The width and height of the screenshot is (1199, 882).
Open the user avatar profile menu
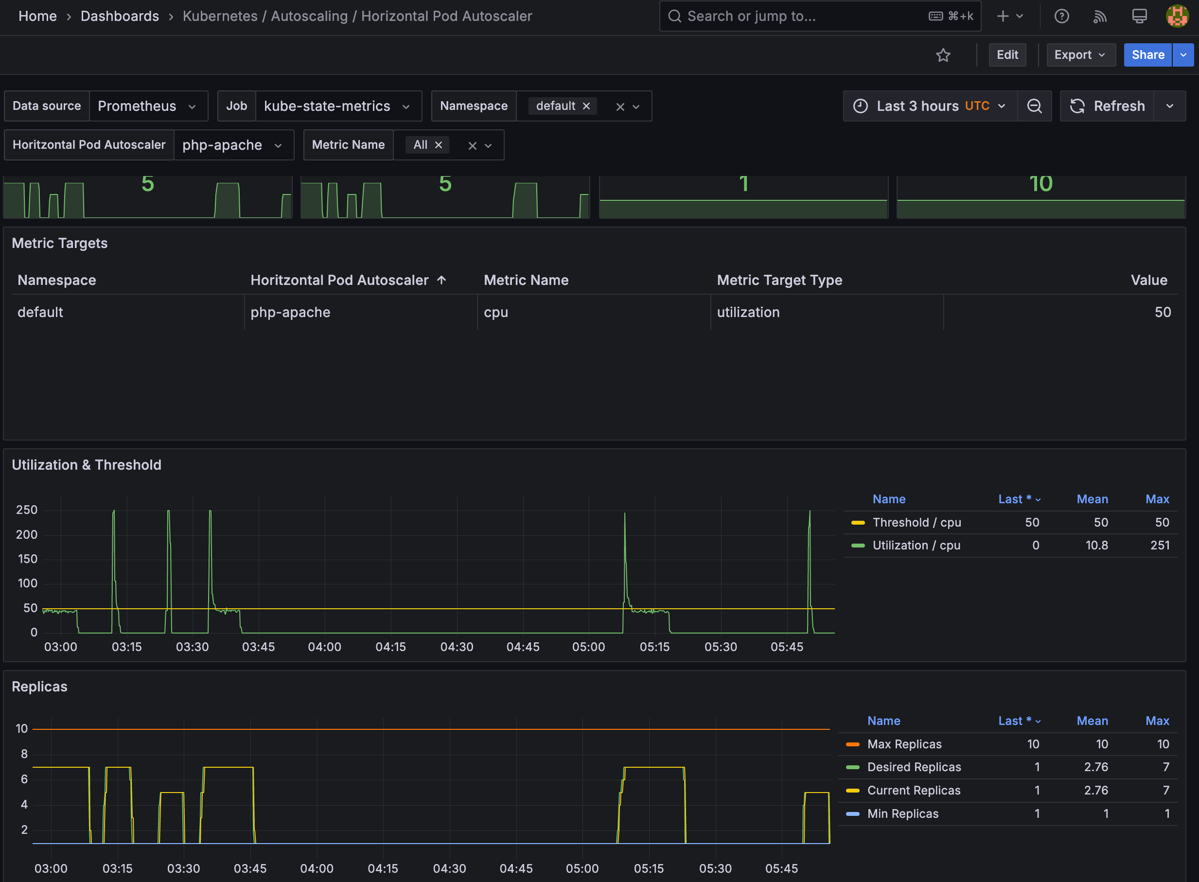tap(1177, 16)
